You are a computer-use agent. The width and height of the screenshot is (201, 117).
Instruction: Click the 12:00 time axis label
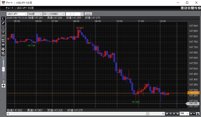click(163, 21)
